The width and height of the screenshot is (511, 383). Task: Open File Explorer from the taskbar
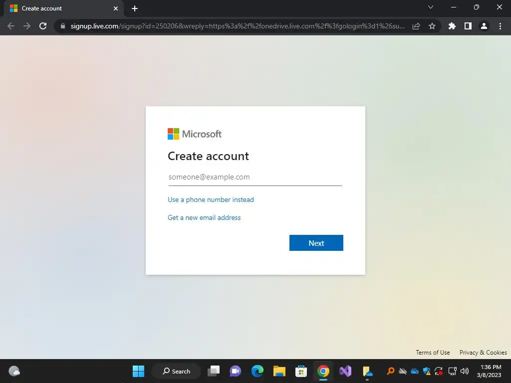point(279,371)
